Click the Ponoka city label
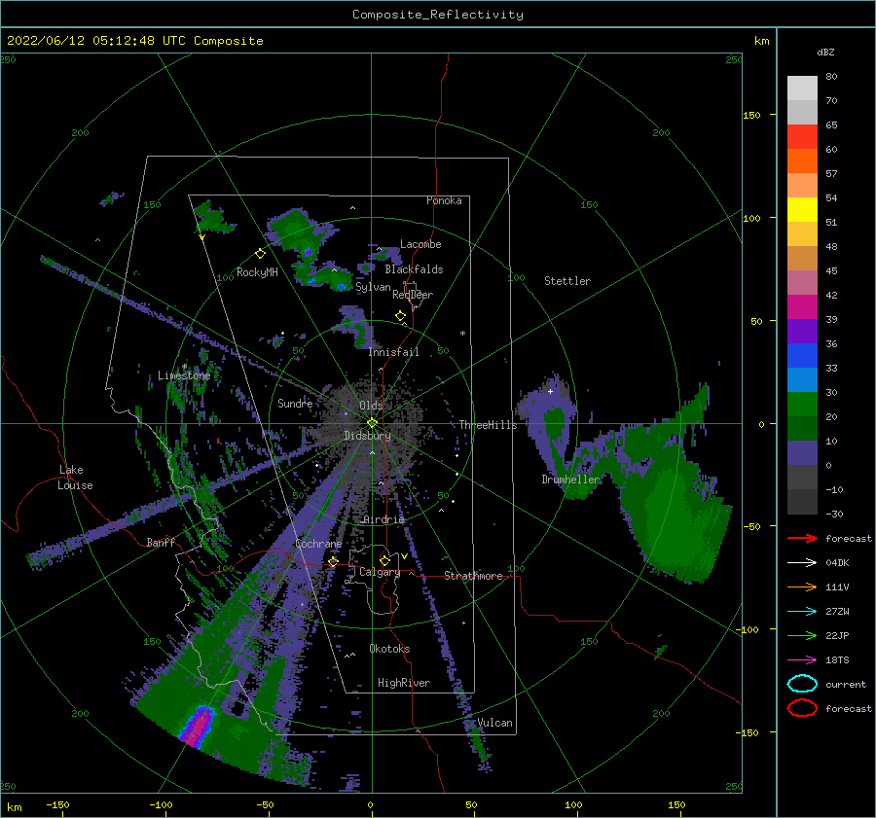 444,200
